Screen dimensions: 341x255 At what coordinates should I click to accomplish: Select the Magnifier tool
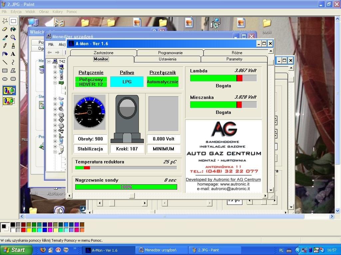click(13, 38)
